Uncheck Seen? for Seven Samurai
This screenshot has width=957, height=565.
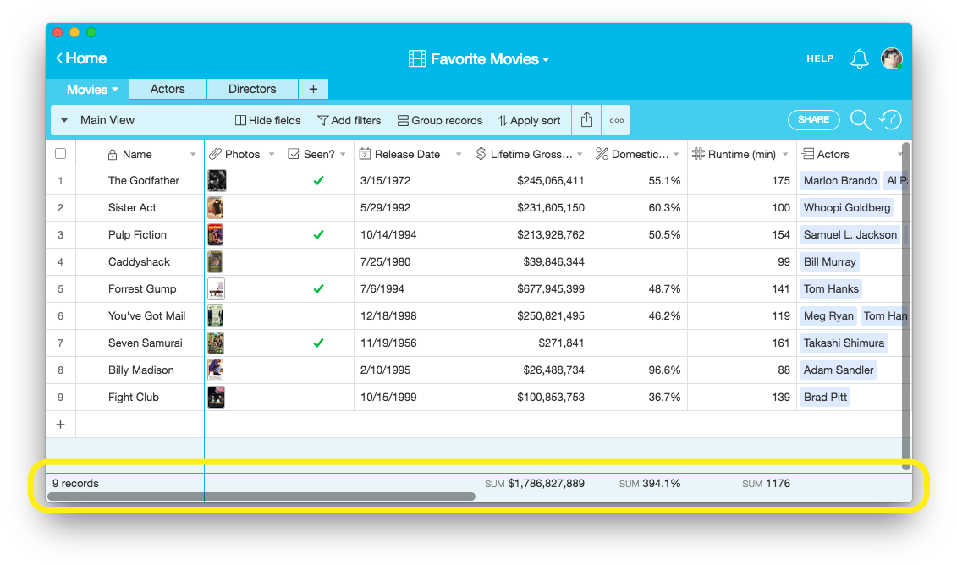pos(319,343)
